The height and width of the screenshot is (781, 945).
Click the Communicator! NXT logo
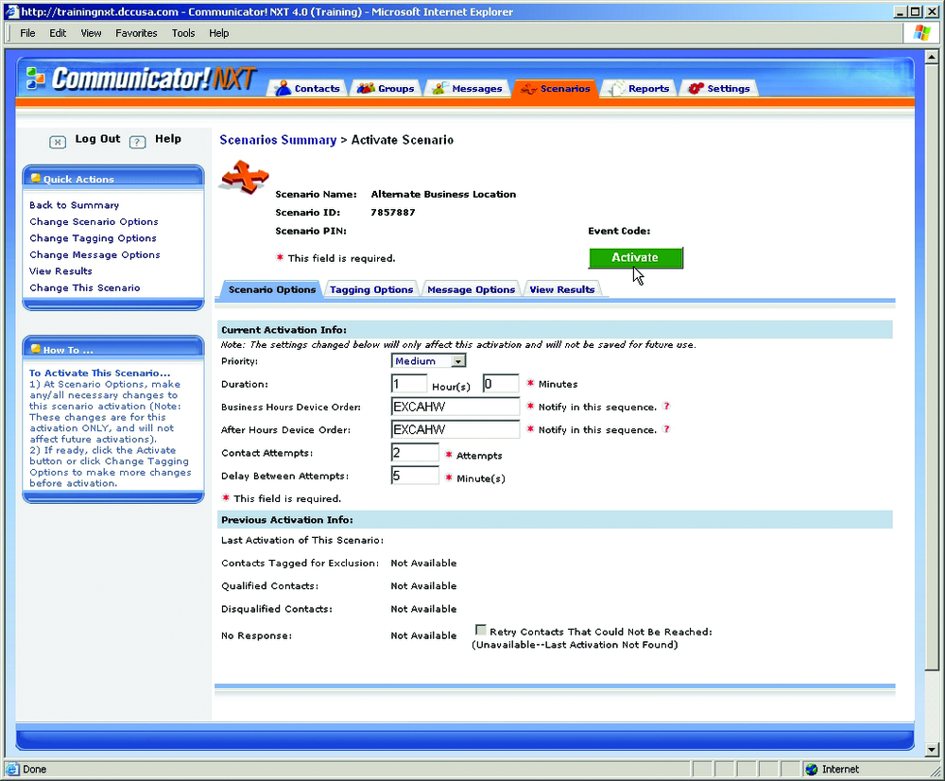click(x=140, y=79)
